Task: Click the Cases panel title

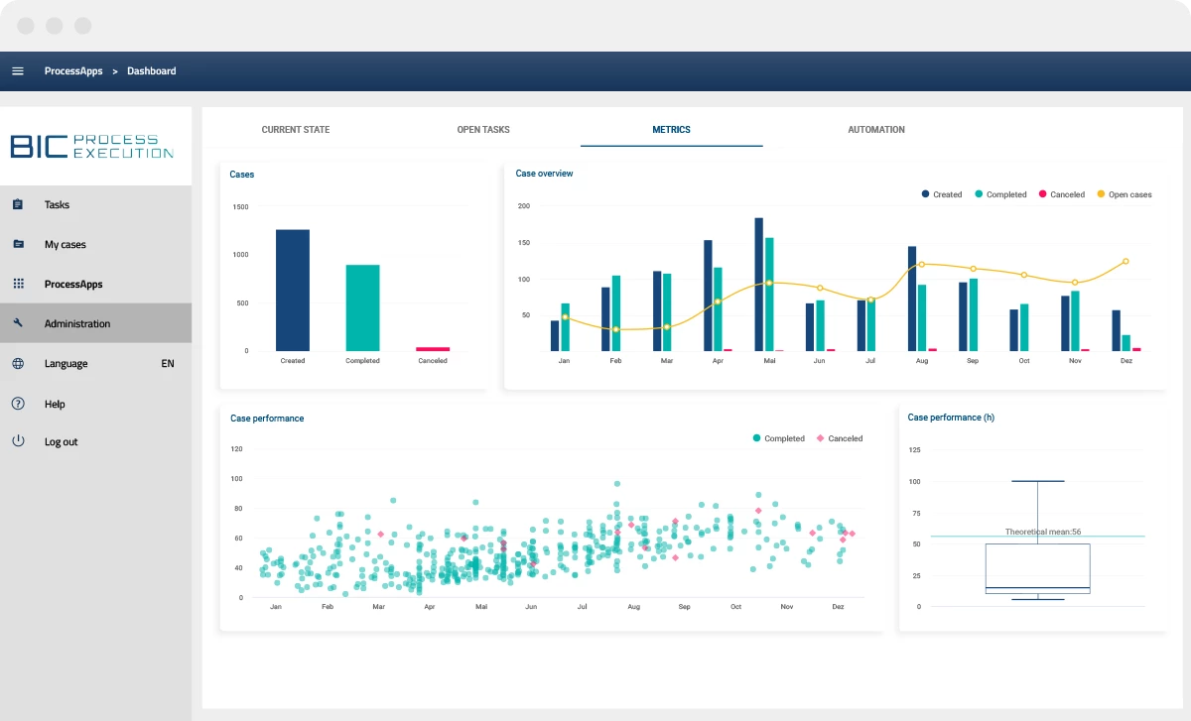Action: 242,175
